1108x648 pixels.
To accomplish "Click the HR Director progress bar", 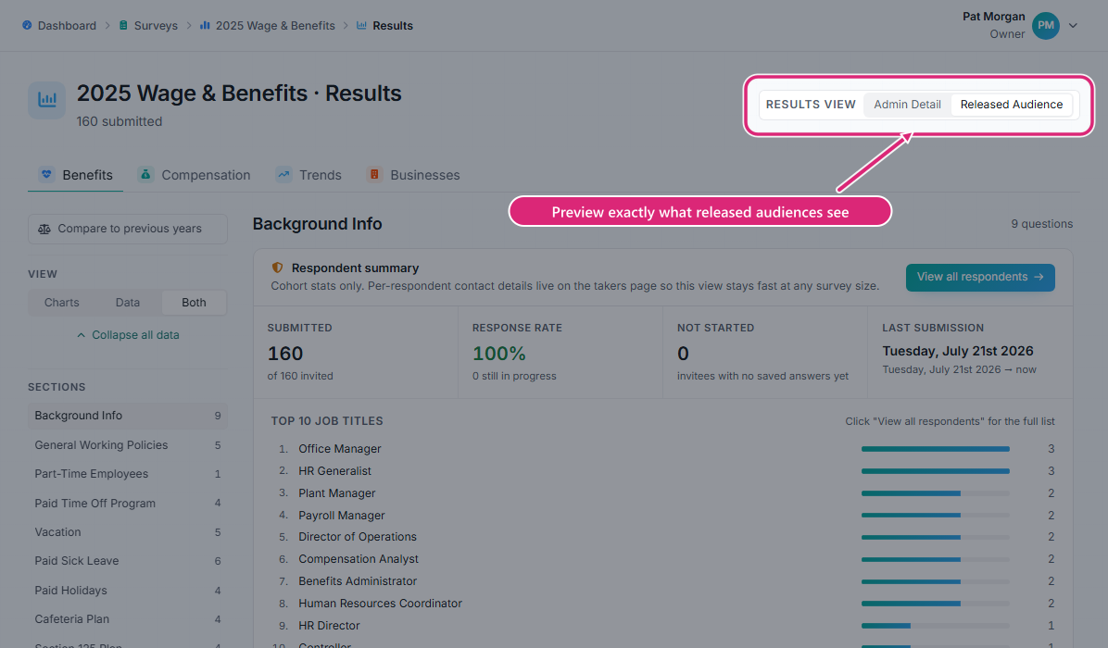I will (935, 626).
